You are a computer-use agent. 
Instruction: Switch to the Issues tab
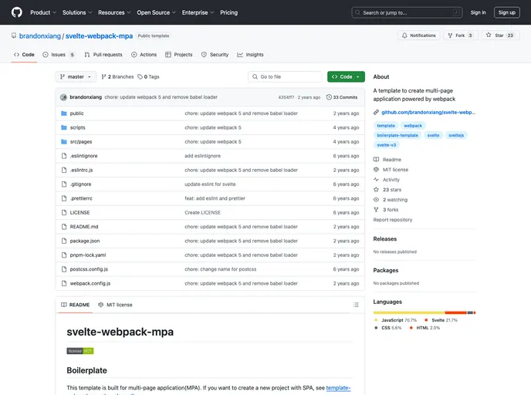58,55
